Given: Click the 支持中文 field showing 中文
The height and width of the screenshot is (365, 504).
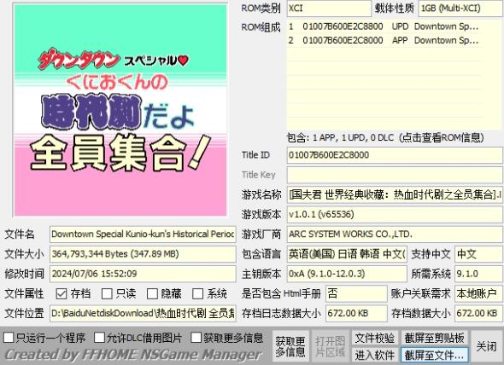Looking at the screenshot, I should [478, 254].
